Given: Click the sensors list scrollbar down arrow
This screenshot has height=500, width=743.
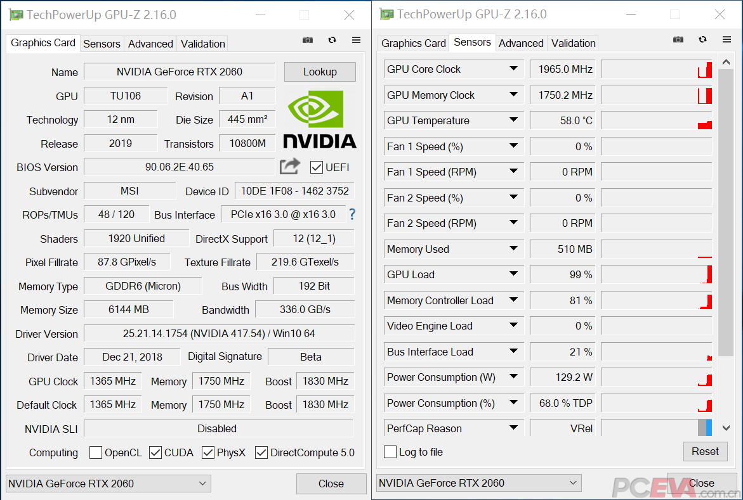Looking at the screenshot, I should [726, 428].
